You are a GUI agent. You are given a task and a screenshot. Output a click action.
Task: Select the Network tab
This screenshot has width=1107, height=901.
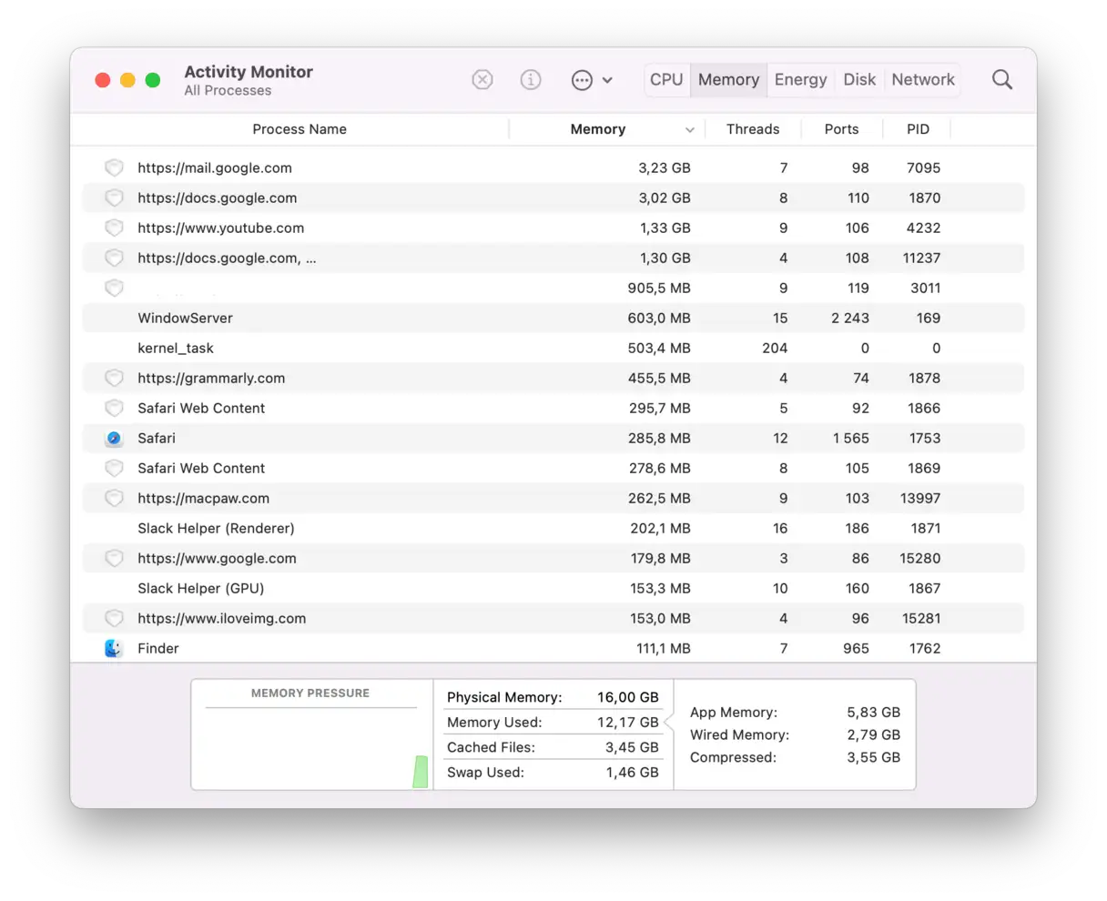click(x=923, y=80)
